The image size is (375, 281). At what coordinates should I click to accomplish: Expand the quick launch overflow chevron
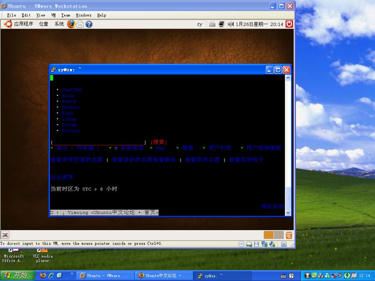pyautogui.click(x=72, y=274)
